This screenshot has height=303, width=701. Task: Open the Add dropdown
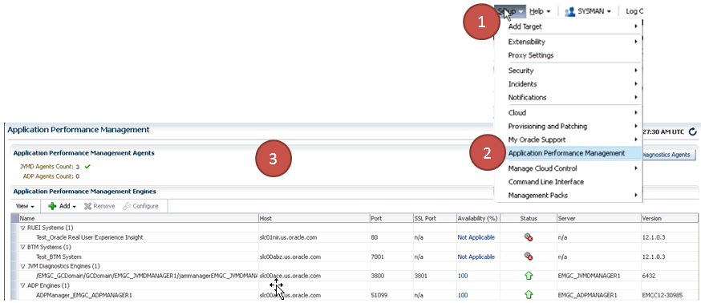pos(67,206)
